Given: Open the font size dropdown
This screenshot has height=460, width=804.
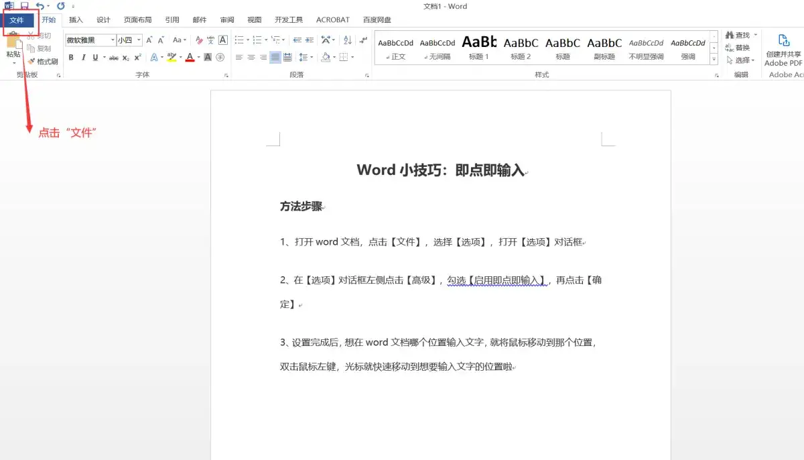Looking at the screenshot, I should (139, 40).
